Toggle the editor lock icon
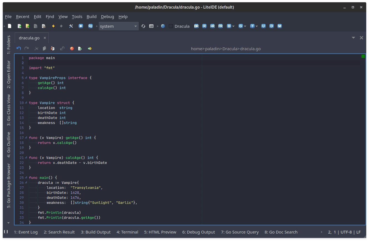Screen dimensions: 369x241 (x=62, y=49)
